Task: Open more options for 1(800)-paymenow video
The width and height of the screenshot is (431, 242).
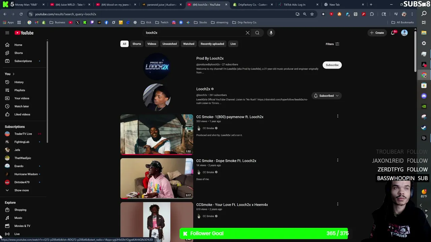Action: coord(338,116)
